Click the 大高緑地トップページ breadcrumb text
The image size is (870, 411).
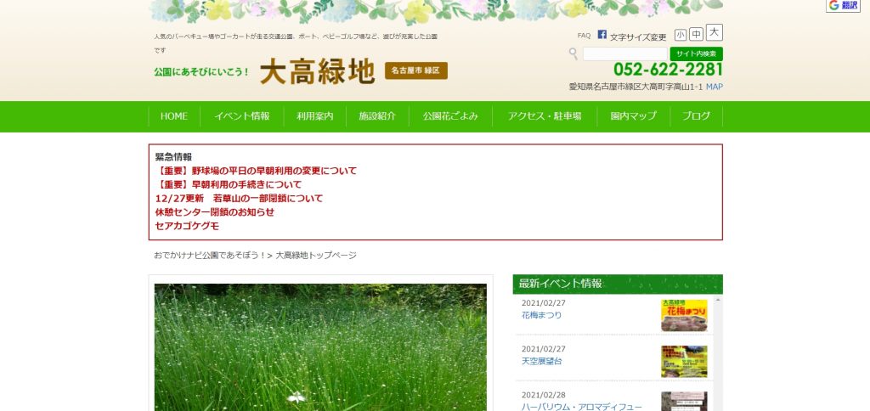click(316, 256)
